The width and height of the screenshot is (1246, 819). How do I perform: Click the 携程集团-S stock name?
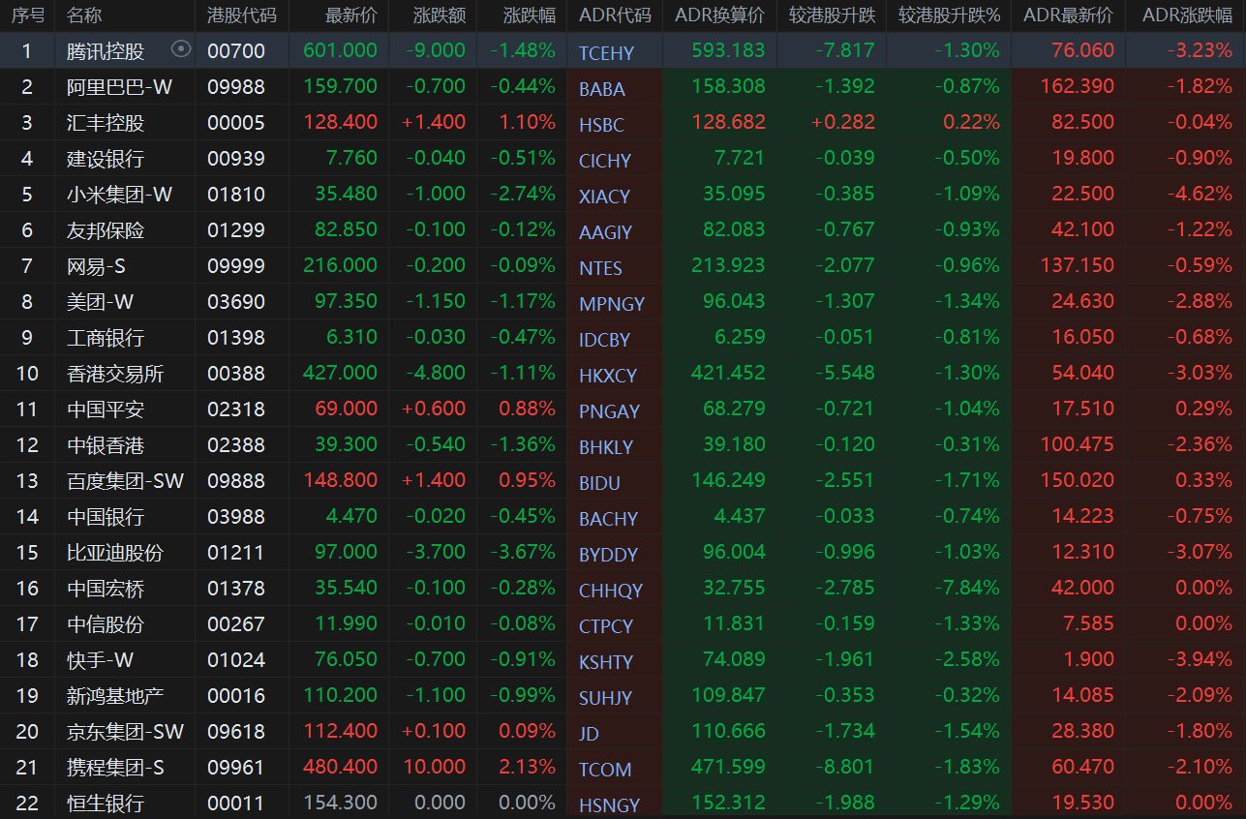[115, 768]
